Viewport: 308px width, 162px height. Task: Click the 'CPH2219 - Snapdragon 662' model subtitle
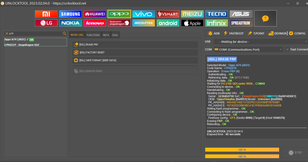click(x=22, y=45)
